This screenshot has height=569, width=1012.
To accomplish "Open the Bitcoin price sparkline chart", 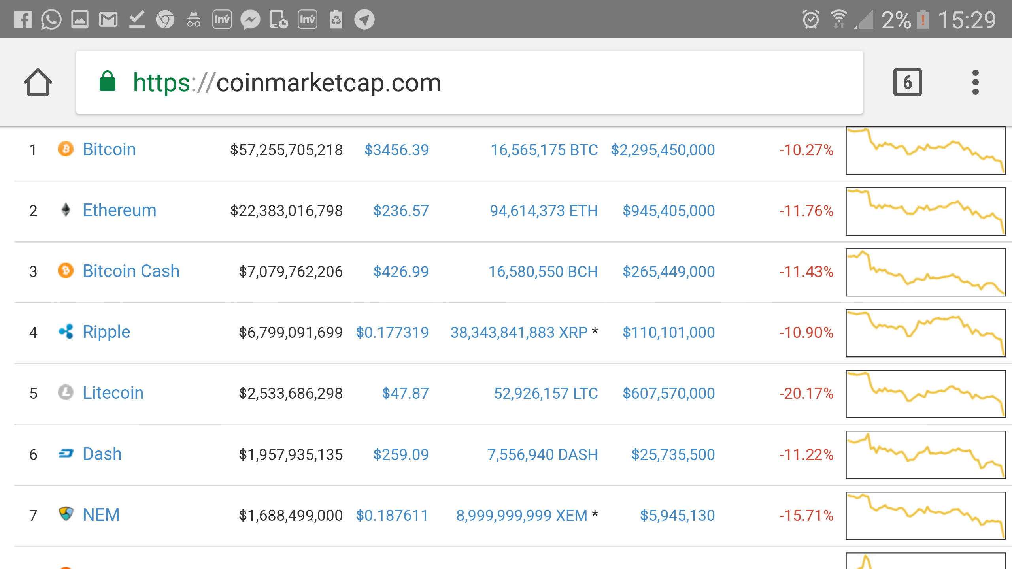I will [926, 150].
